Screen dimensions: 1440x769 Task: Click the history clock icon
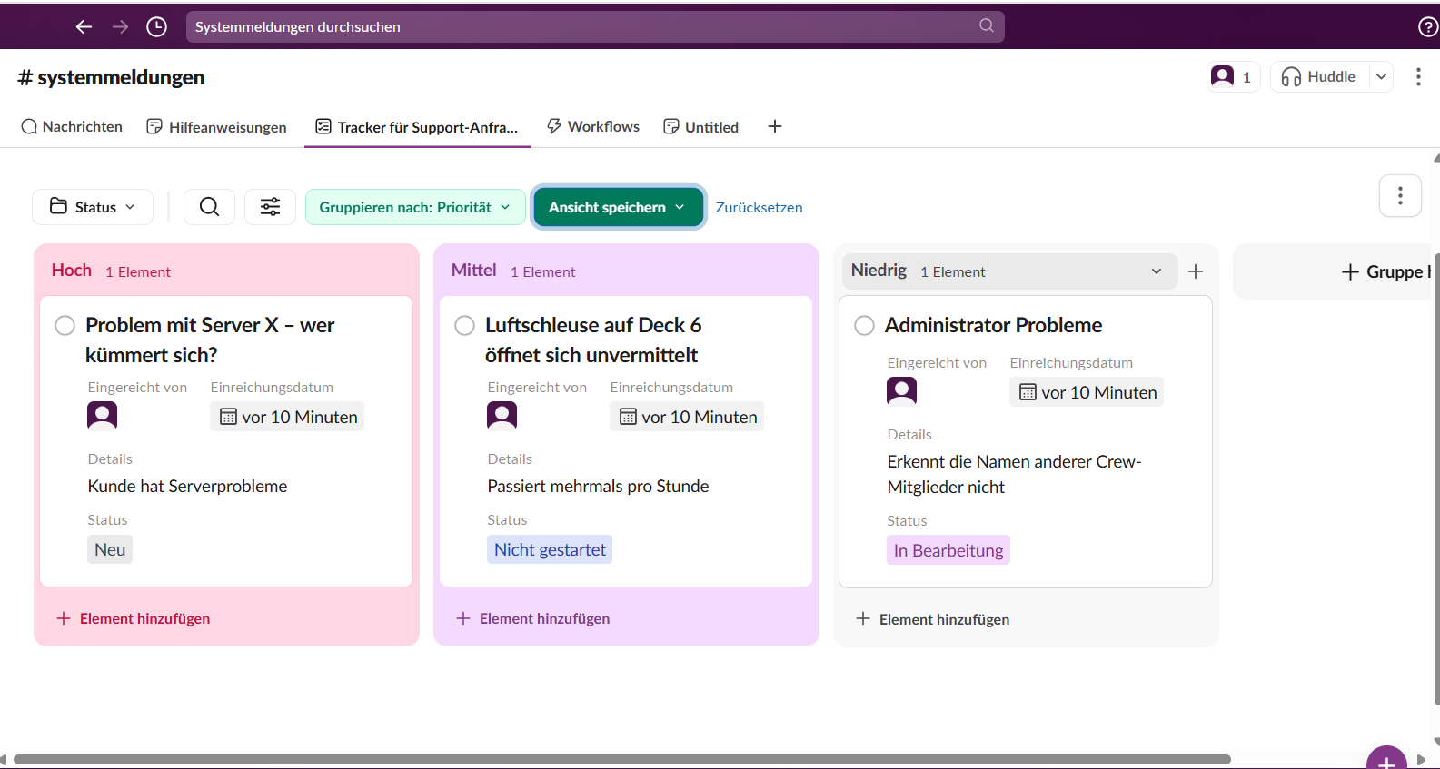tap(157, 27)
